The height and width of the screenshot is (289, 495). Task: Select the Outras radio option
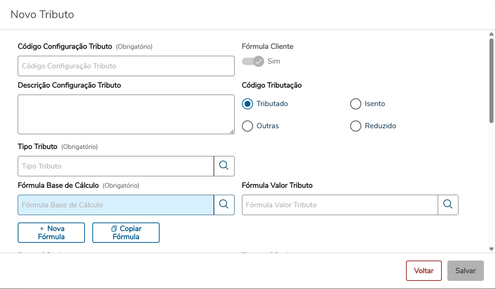[x=247, y=126]
